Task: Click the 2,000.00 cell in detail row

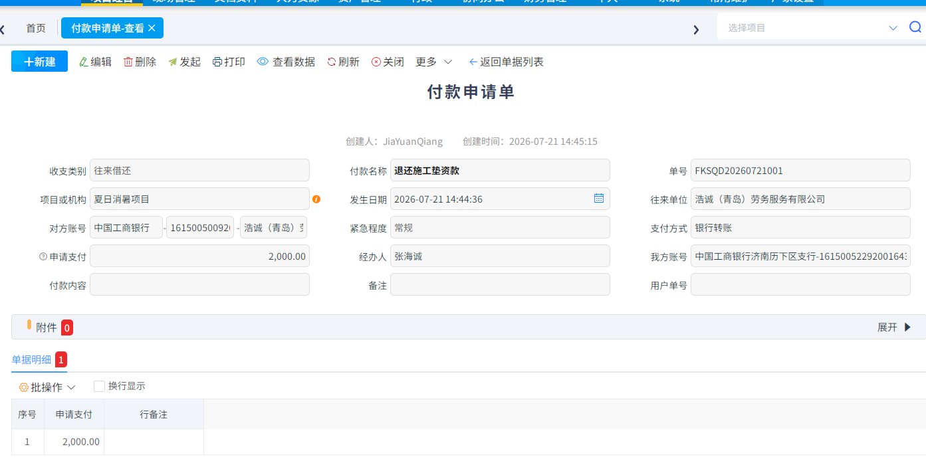Action: [74, 442]
